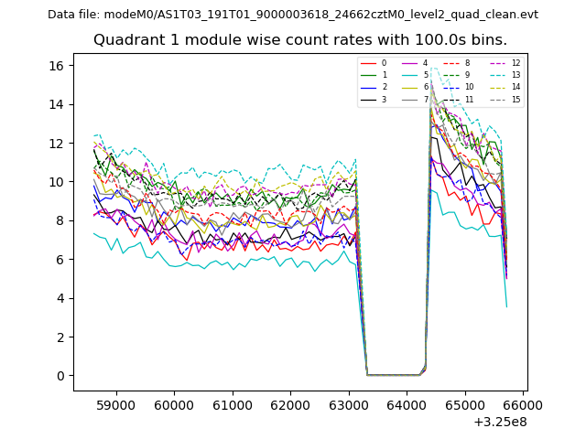Image resolution: width=586 pixels, height=439 pixels.
Task: Click the x-axis tick label 66000
Action: click(x=523, y=405)
